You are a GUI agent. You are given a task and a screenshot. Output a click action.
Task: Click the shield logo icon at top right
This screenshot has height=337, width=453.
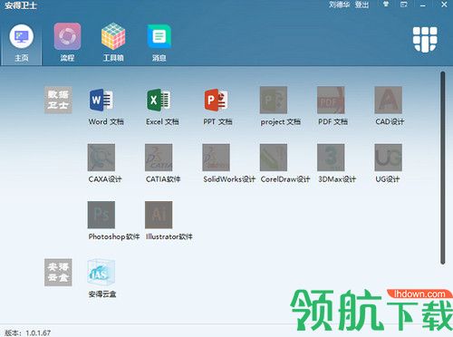coord(425,39)
